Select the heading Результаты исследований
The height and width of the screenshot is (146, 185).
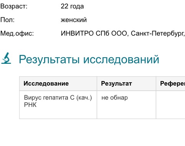pyautogui.click(x=89, y=59)
